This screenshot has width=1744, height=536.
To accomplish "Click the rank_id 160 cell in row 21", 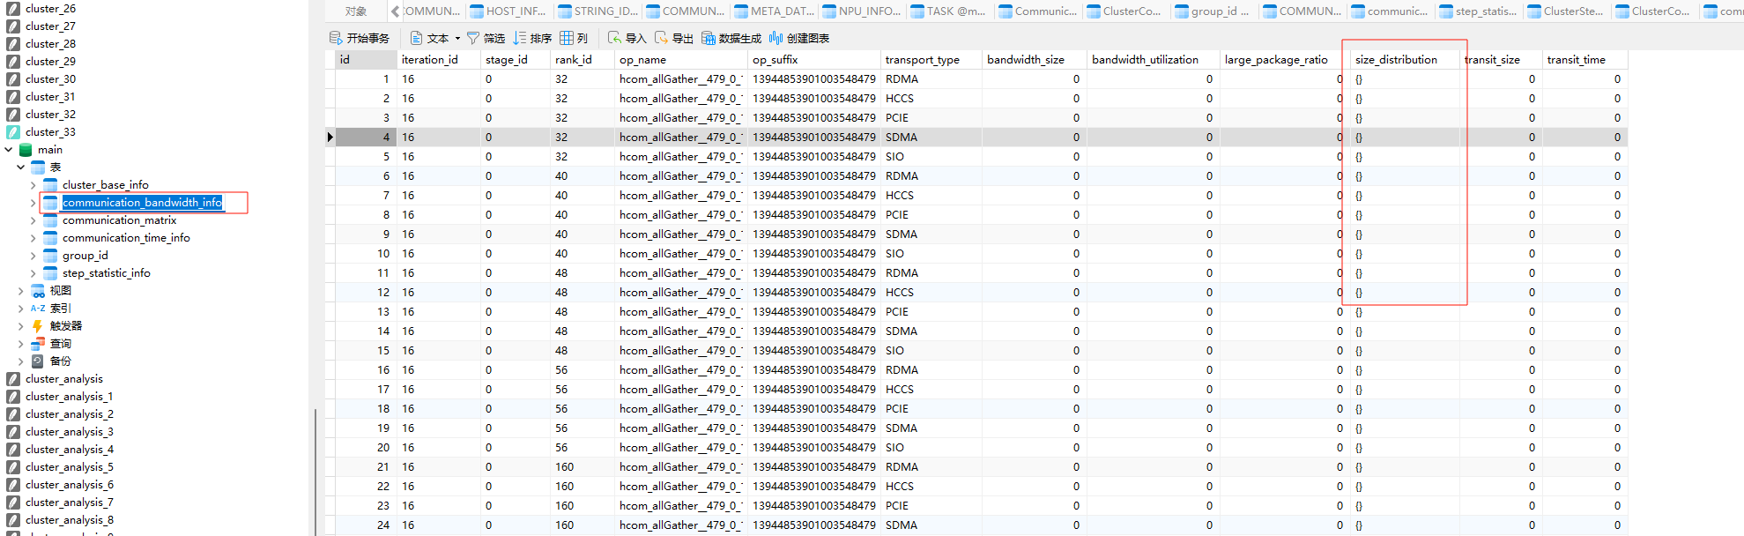I will click(582, 467).
